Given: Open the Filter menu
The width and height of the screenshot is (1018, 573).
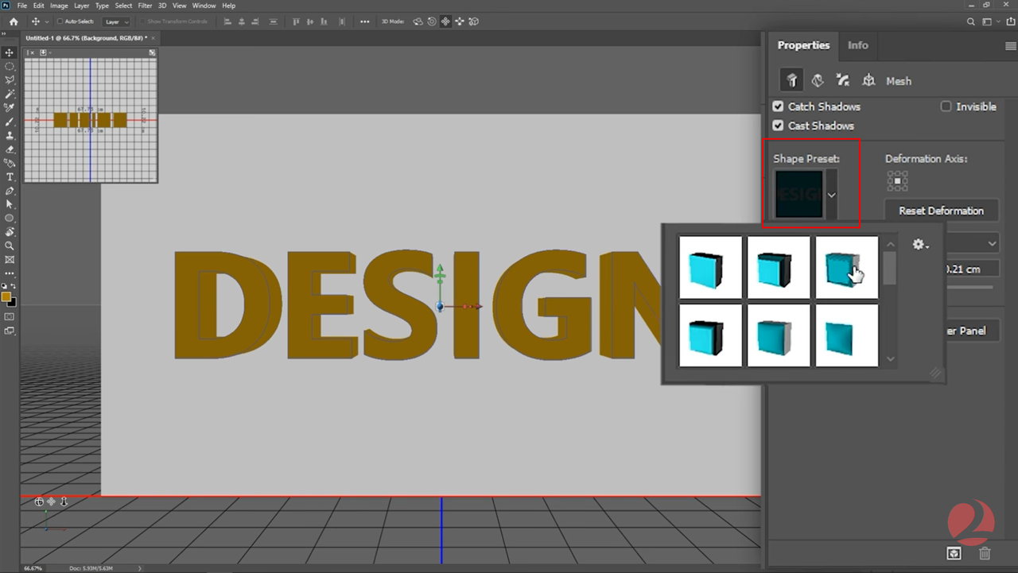Looking at the screenshot, I should 145,6.
